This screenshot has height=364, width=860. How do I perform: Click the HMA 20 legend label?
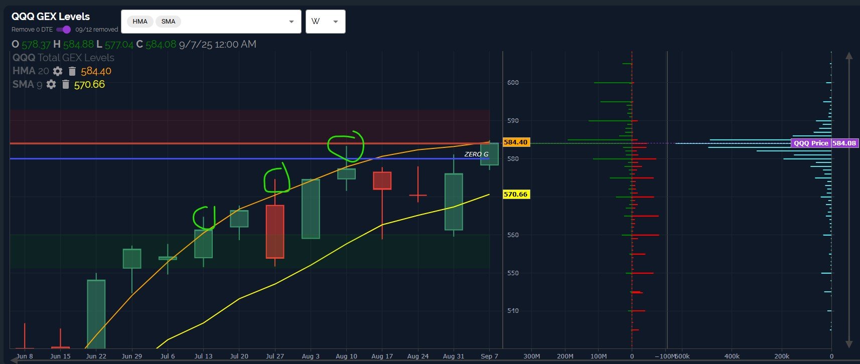click(31, 71)
